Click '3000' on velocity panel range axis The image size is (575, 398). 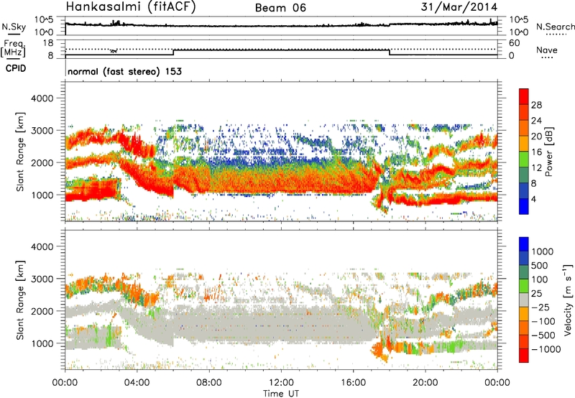[42, 279]
